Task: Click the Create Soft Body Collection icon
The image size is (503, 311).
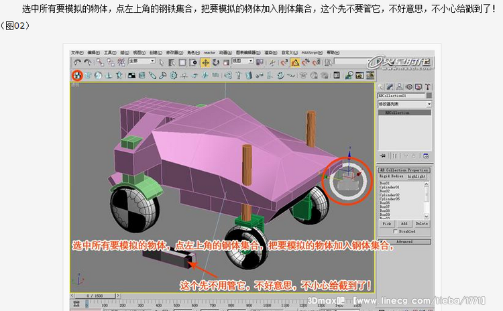Action: coord(98,76)
